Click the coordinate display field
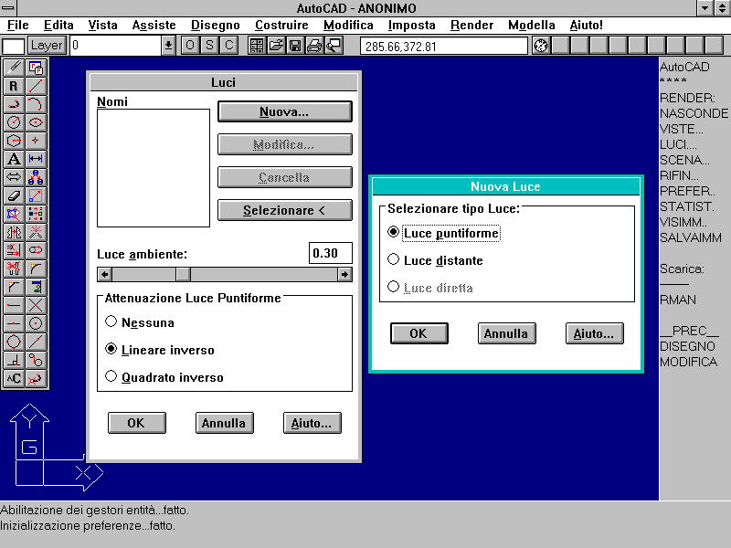Image resolution: width=731 pixels, height=548 pixels. pyautogui.click(x=444, y=47)
